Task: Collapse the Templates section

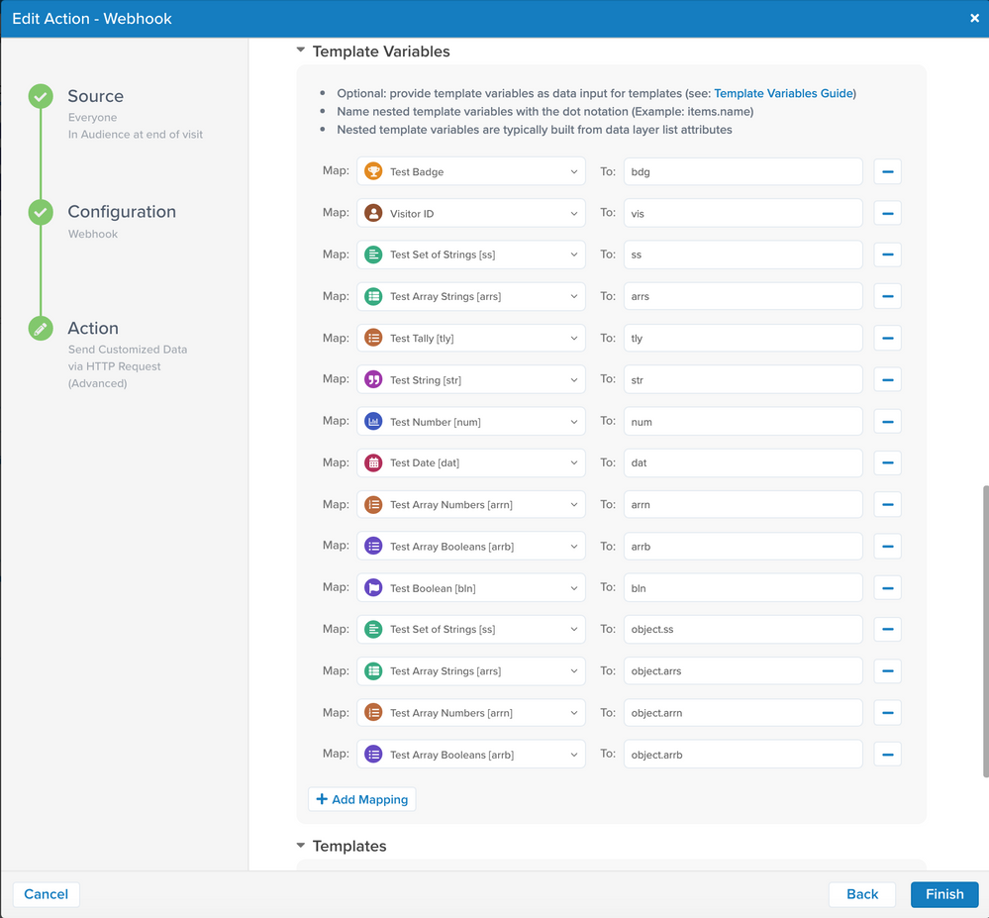Action: (301, 846)
